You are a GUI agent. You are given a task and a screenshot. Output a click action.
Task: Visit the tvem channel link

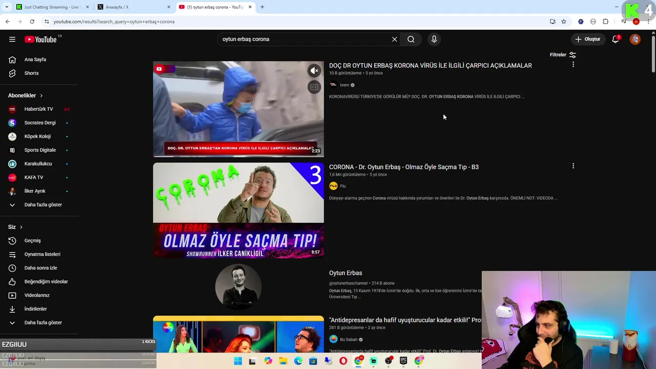tap(344, 85)
